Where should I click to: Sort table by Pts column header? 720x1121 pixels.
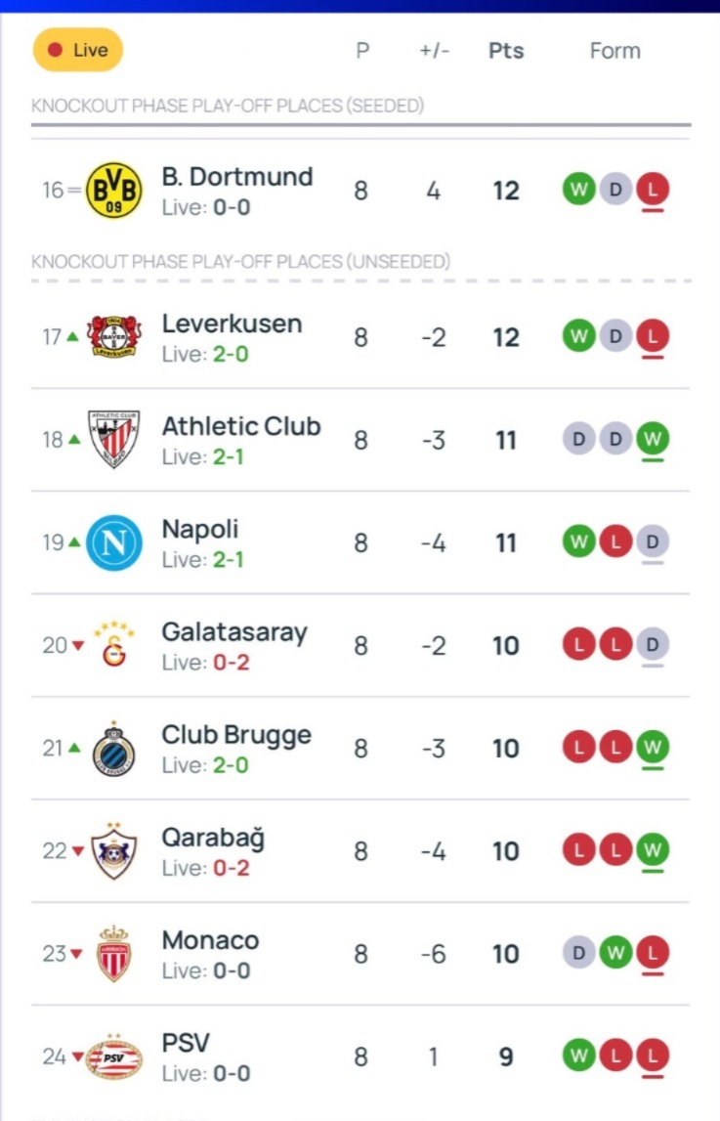click(506, 51)
